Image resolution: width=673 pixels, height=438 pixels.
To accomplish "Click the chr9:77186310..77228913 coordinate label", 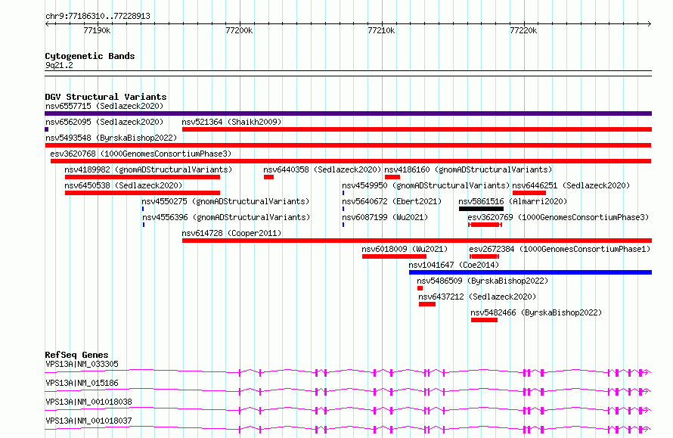I will tap(98, 16).
